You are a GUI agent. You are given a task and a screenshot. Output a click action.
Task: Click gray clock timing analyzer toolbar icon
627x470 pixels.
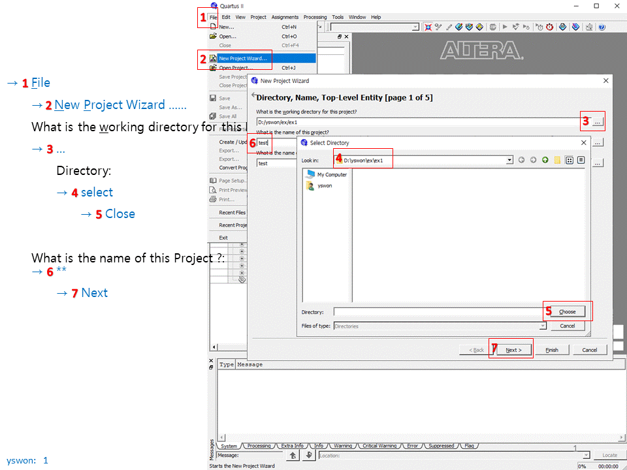point(539,27)
